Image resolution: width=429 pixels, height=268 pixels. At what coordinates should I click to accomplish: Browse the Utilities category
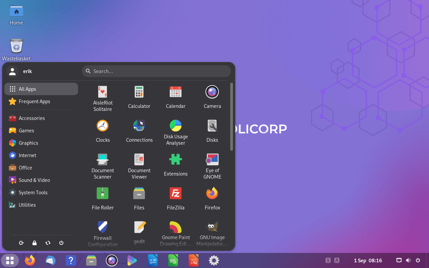pos(41,205)
